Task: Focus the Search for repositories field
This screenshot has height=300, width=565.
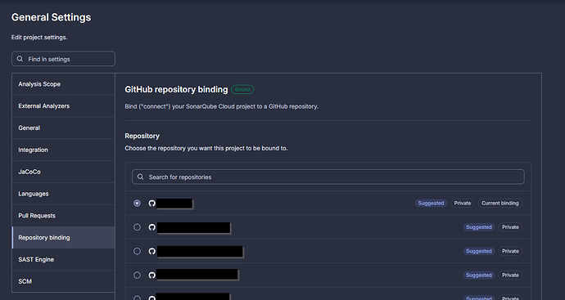Action: 328,177
